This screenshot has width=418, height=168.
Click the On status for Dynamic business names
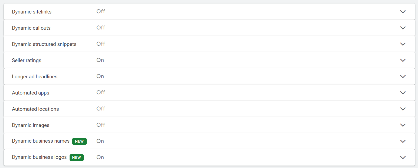pos(100,141)
